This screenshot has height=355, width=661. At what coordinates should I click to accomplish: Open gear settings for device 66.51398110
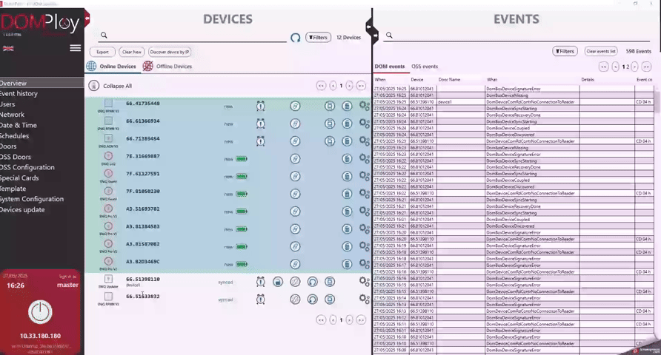365,281
